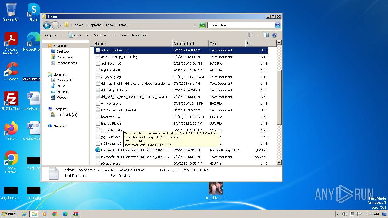This screenshot has height=218, width=388.
Task: Open Internet Explorer from the taskbar
Action: (x=24, y=214)
